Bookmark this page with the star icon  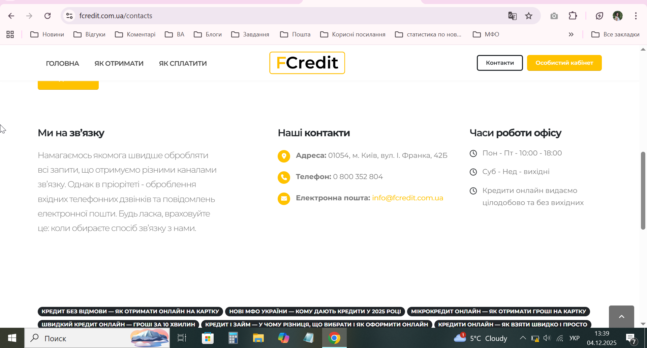coord(529,16)
